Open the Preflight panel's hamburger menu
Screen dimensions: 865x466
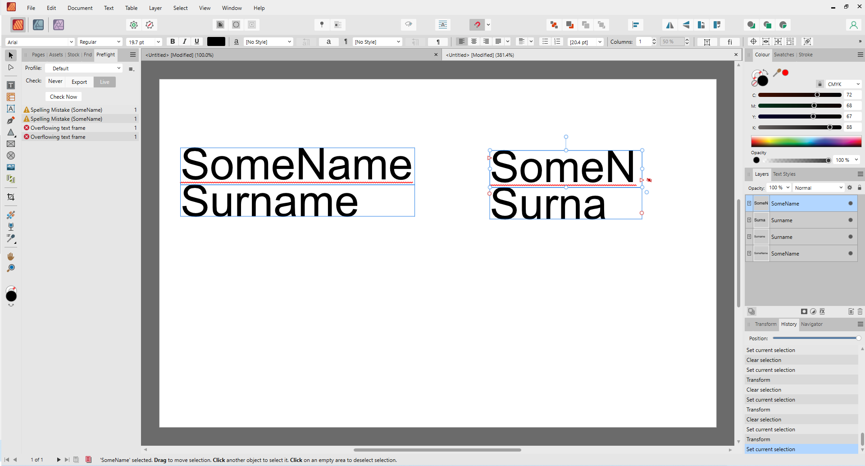(x=133, y=55)
